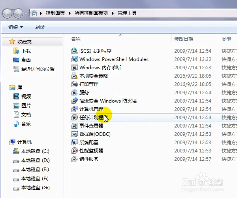Screen dimensions: 237x198
Task: Click the 文档 library icon
Action: coord(16,115)
